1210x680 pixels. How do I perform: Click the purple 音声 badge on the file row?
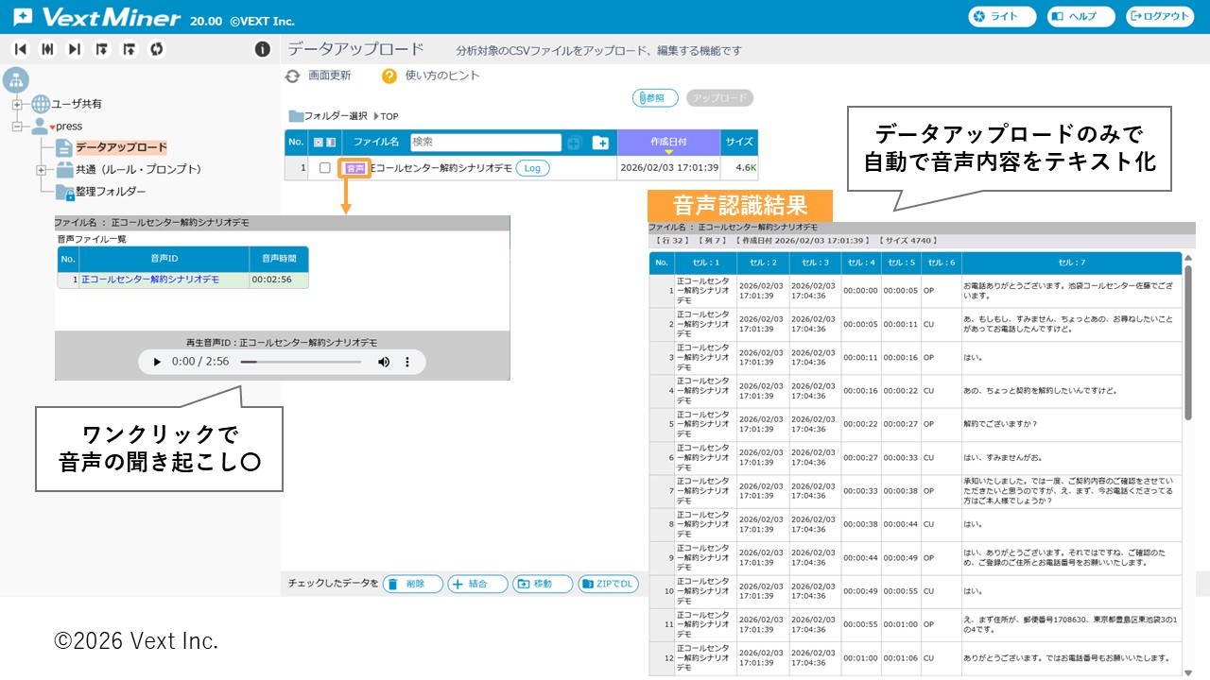tap(354, 168)
